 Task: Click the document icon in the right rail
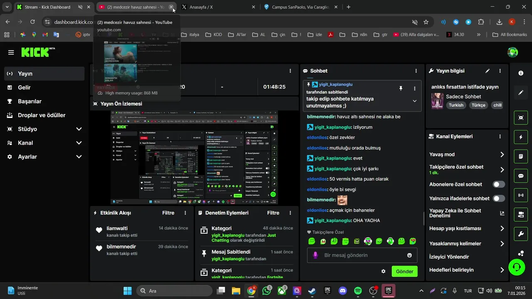pyautogui.click(x=521, y=157)
